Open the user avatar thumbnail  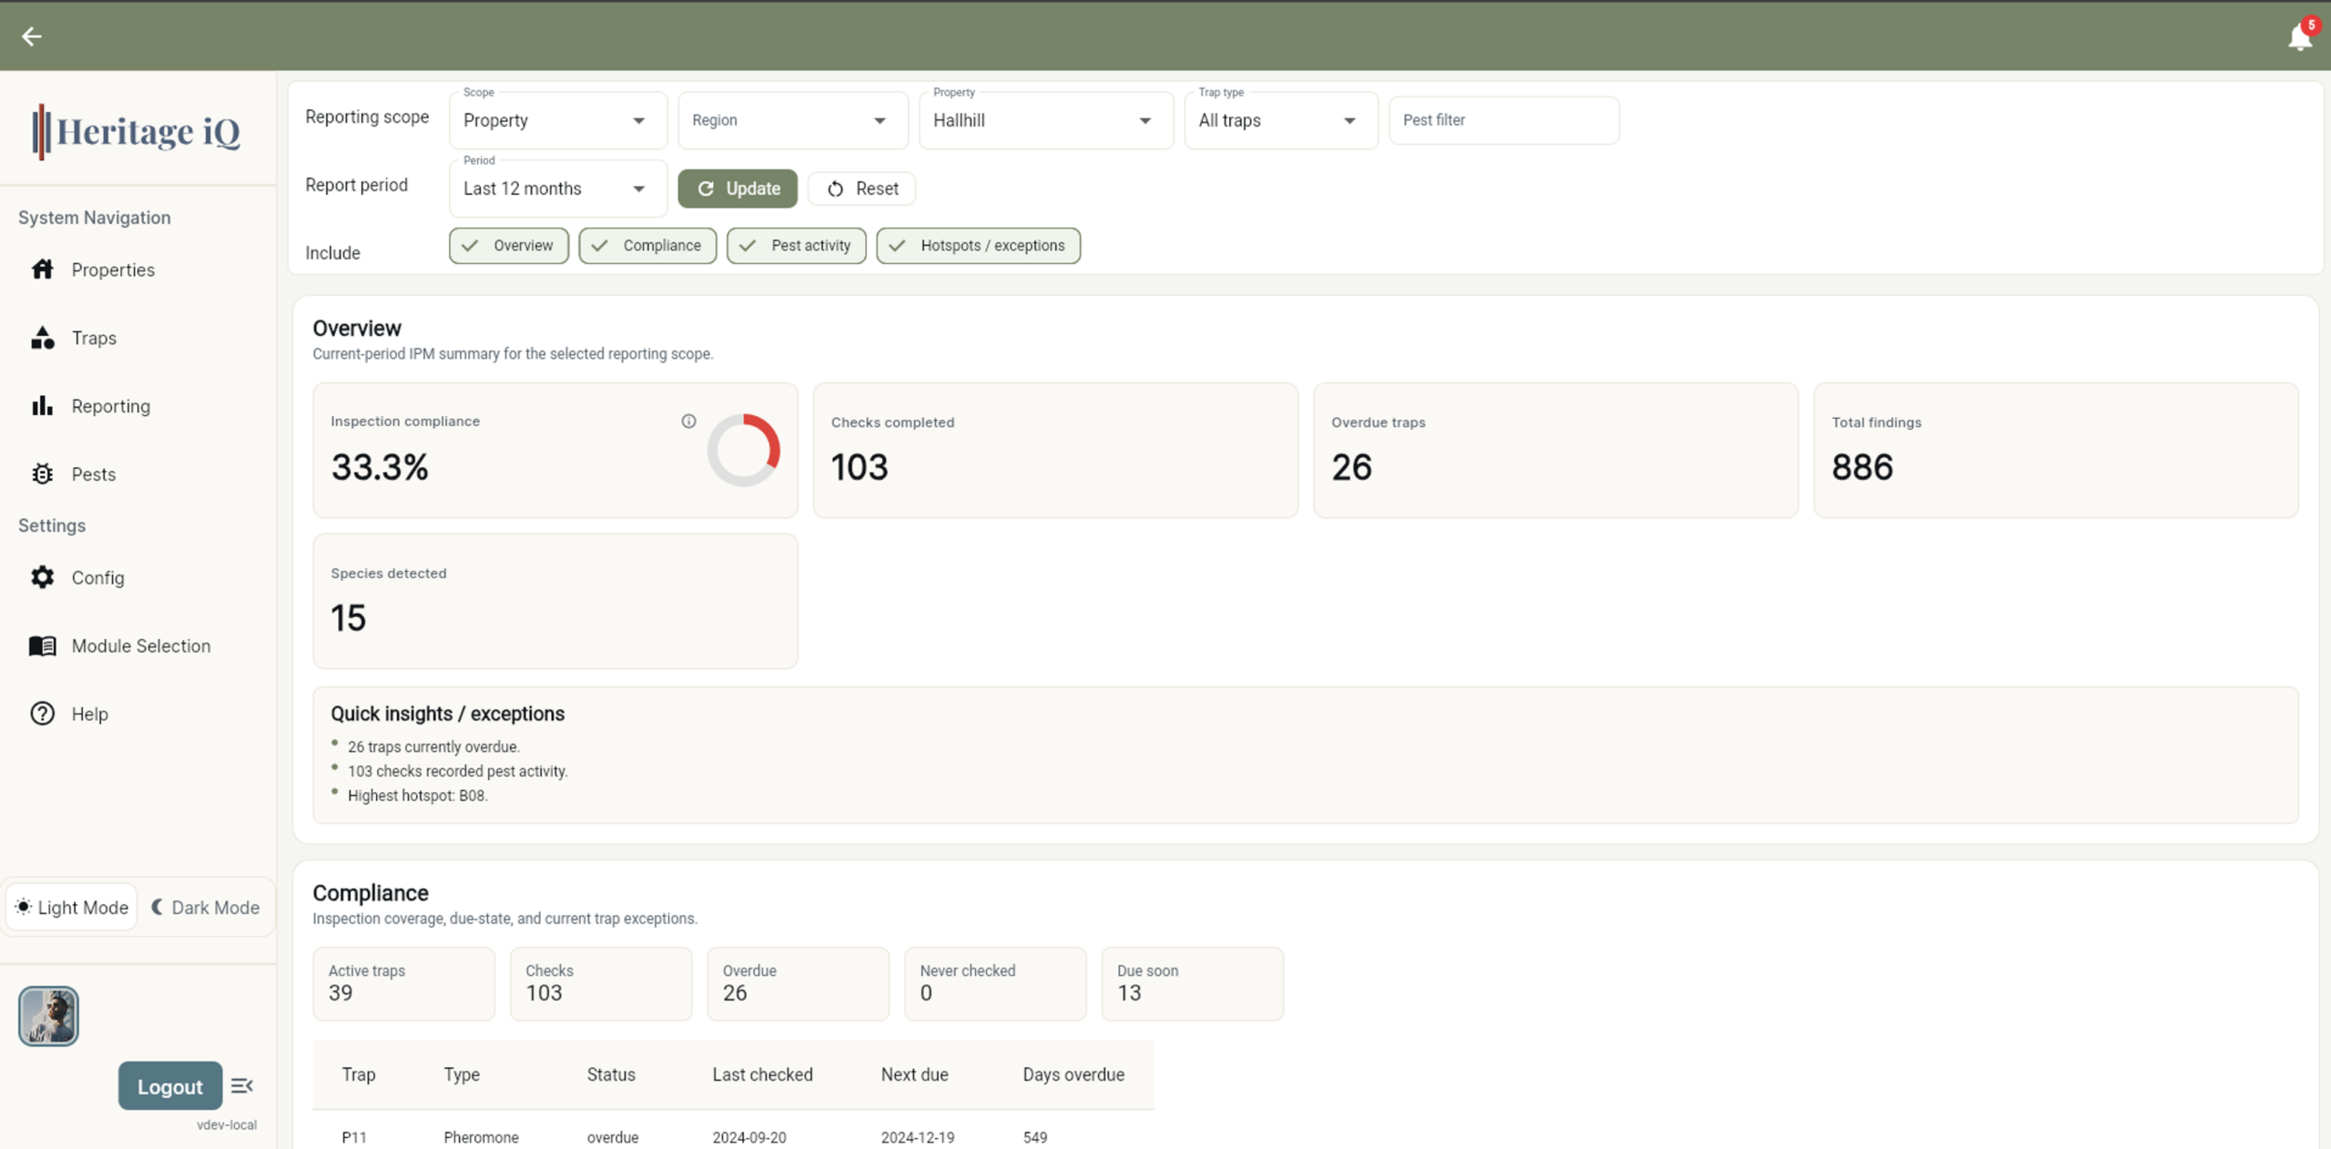click(x=48, y=1016)
